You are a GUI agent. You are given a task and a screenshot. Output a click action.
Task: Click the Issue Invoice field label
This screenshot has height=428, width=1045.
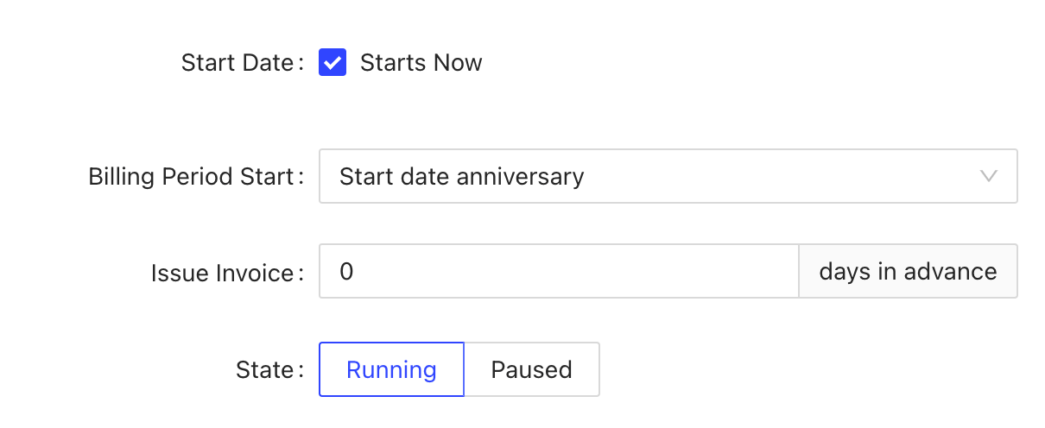[223, 274]
